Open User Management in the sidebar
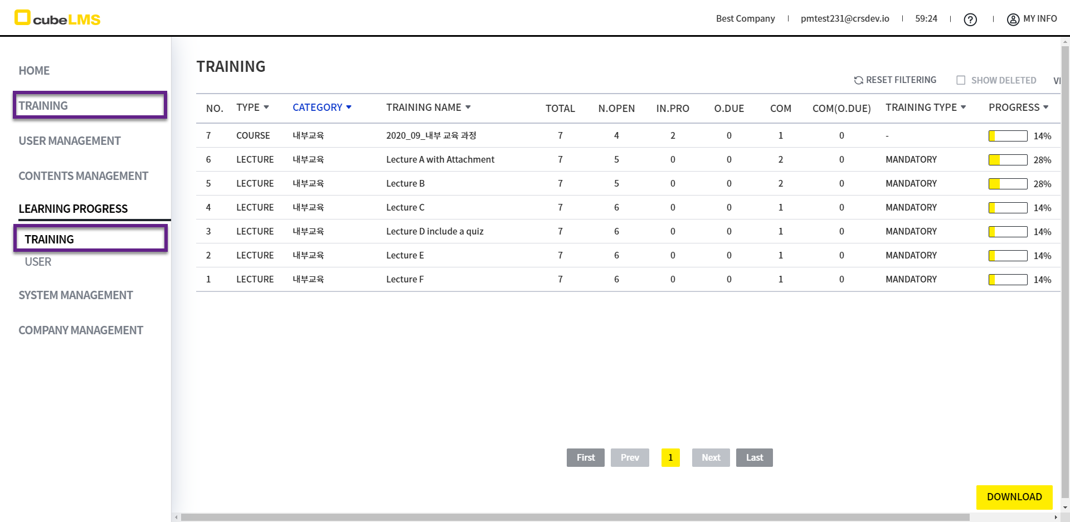Viewport: 1070px width, 522px height. [70, 141]
